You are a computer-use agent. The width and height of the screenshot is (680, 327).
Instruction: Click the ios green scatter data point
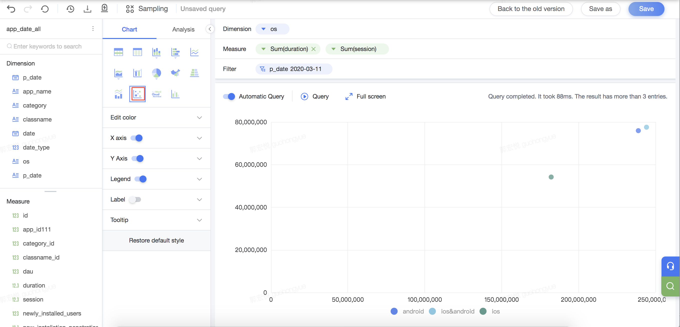point(551,177)
